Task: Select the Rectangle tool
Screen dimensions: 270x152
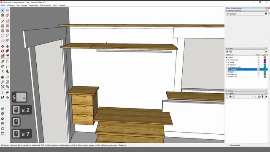Action: point(3,26)
